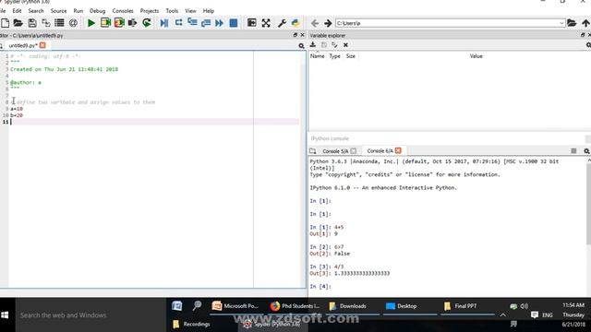This screenshot has width=591, height=332.
Task: Open the Tools menu
Action: pyautogui.click(x=172, y=11)
